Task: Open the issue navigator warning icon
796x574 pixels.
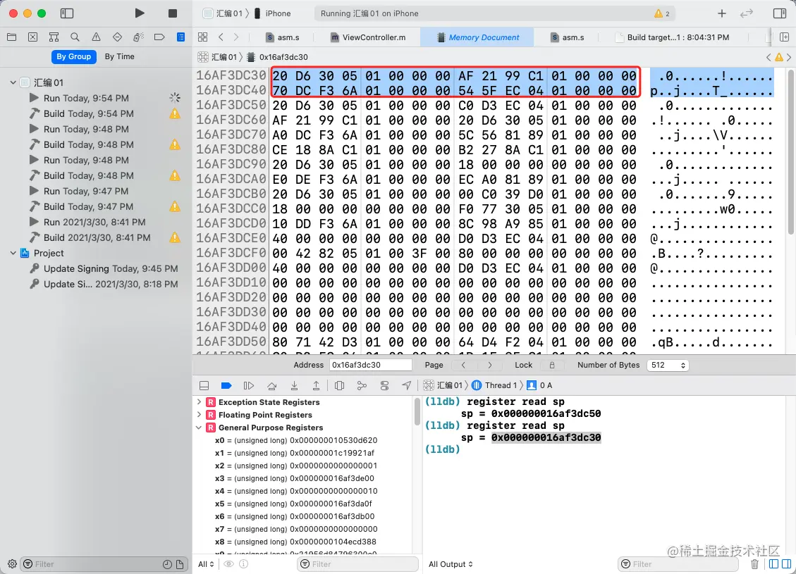Action: pyautogui.click(x=96, y=37)
